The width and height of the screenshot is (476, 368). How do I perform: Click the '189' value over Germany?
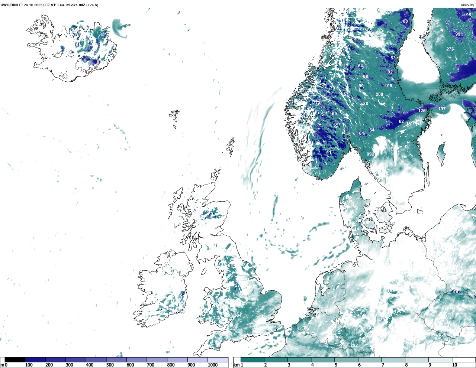click(x=382, y=320)
